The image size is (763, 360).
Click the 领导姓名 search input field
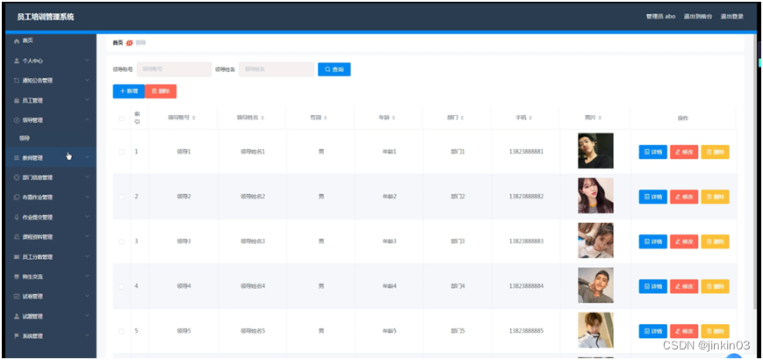277,69
